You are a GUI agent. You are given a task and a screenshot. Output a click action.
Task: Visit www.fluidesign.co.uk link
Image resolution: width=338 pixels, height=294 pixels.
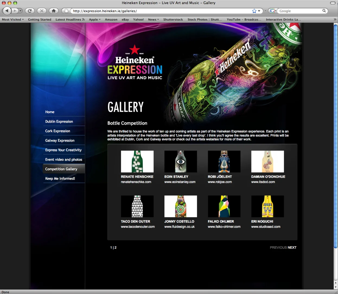click(x=179, y=227)
